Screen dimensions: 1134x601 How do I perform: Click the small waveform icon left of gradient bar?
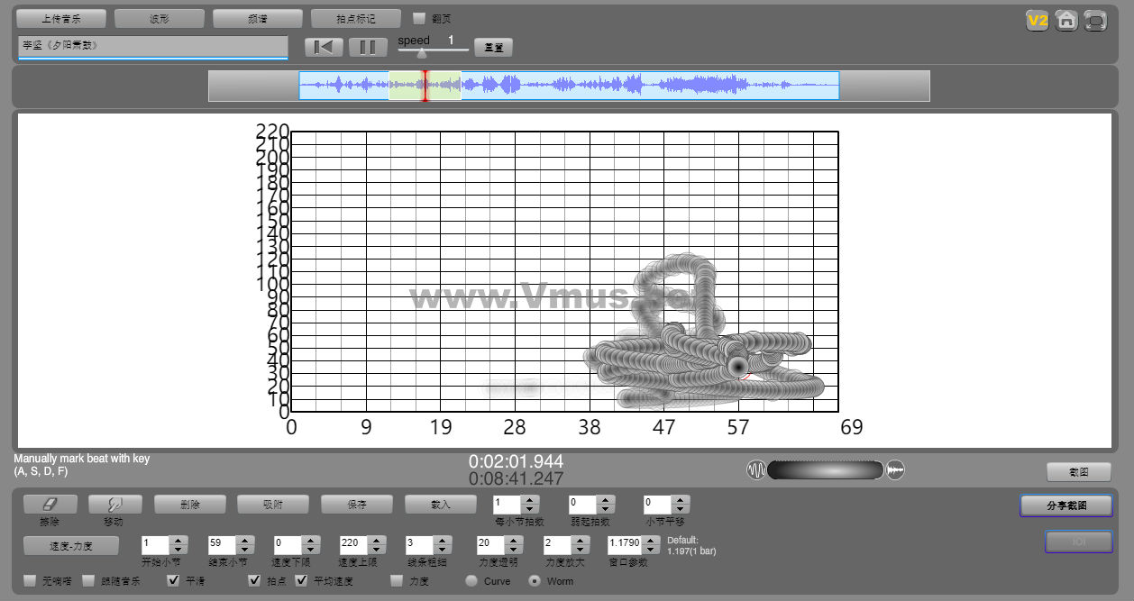[755, 469]
